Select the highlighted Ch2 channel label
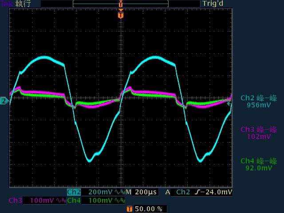The width and height of the screenshot is (284, 213). (x=74, y=192)
